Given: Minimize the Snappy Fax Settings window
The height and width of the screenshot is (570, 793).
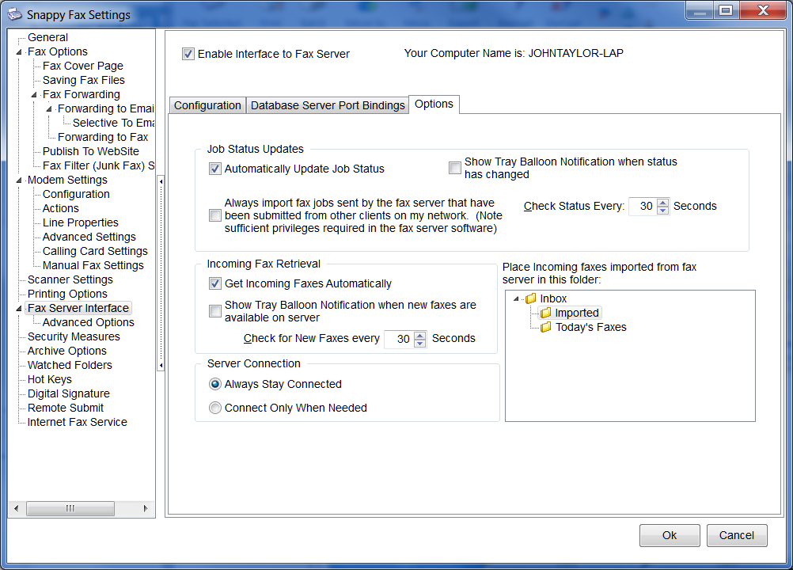Looking at the screenshot, I should [700, 10].
